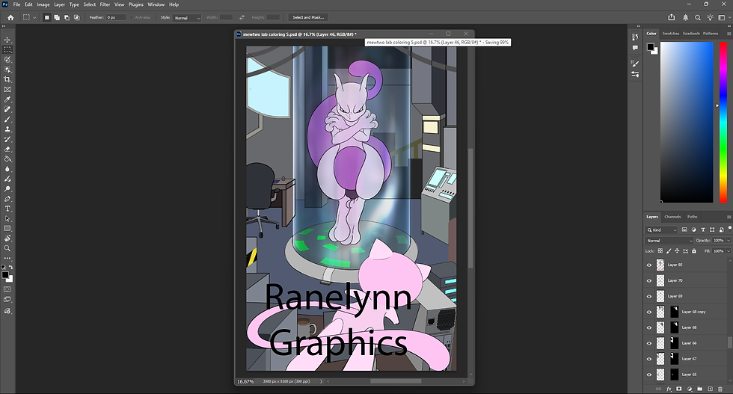Click the foreground color swatch in toolbox
The width and height of the screenshot is (733, 394).
coord(4,275)
